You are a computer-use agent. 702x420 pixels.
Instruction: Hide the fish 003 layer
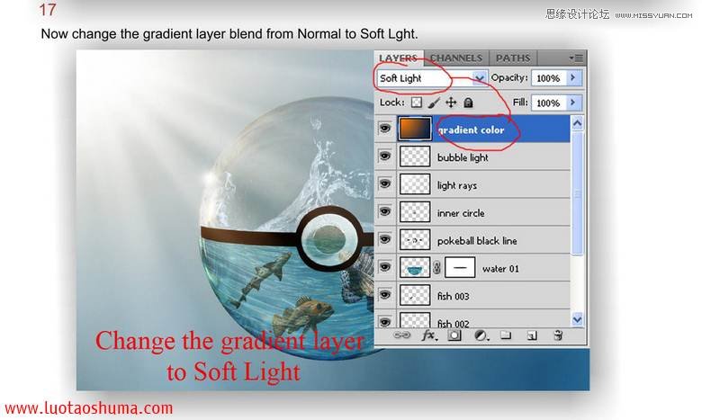click(385, 295)
